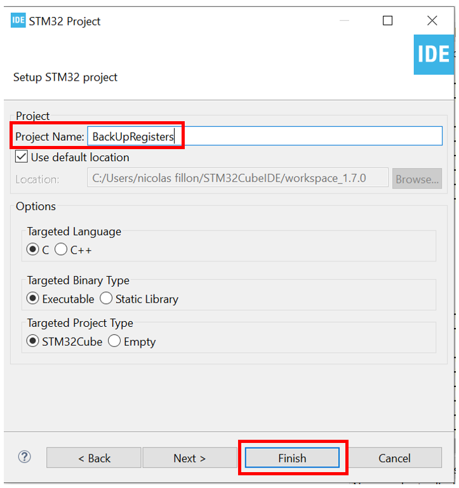
Task: Click the 'Targeted Binary Type' group label
Action: click(x=78, y=280)
